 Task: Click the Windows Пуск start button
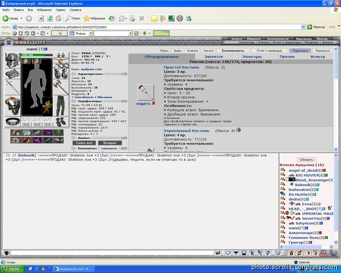11,269
